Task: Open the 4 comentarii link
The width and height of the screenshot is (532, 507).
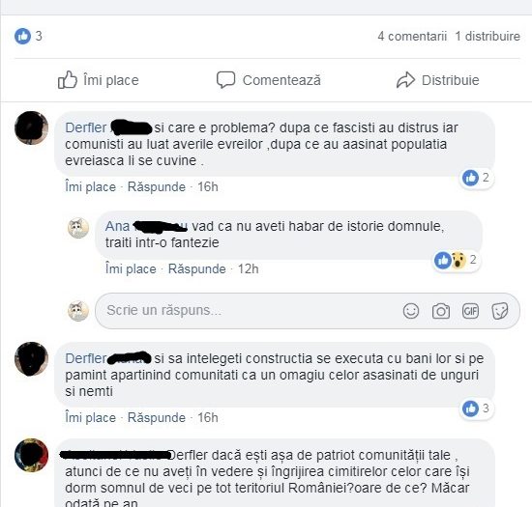Action: click(412, 36)
